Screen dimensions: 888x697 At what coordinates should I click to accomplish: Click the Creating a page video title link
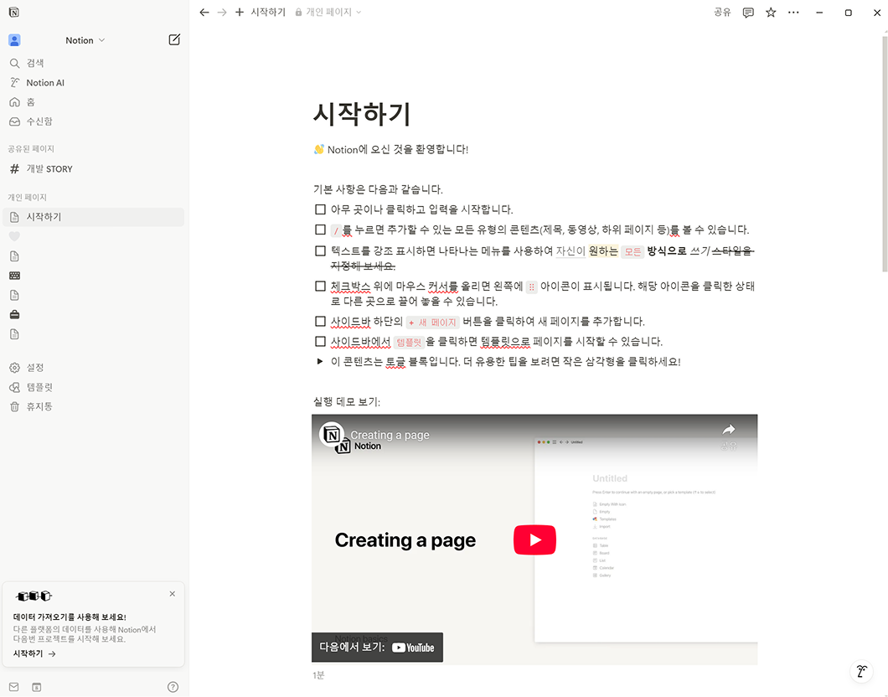pos(390,435)
